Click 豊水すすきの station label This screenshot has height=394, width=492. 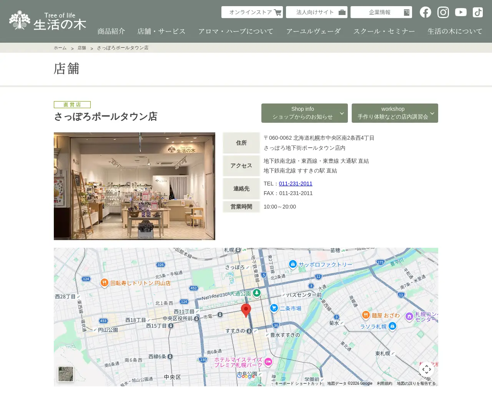click(285, 335)
